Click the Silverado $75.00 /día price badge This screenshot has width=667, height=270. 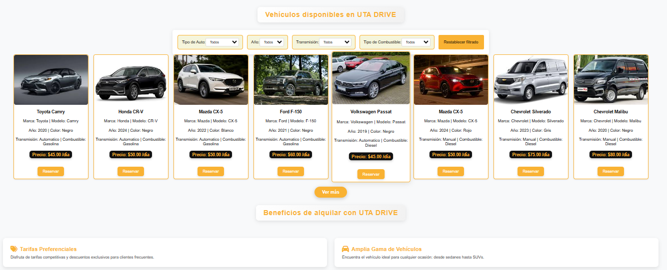point(530,155)
